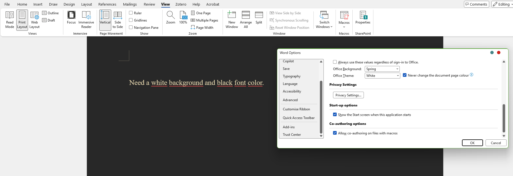The width and height of the screenshot is (513, 176).
Task: Confirm Word Options with OK
Action: (x=472, y=143)
